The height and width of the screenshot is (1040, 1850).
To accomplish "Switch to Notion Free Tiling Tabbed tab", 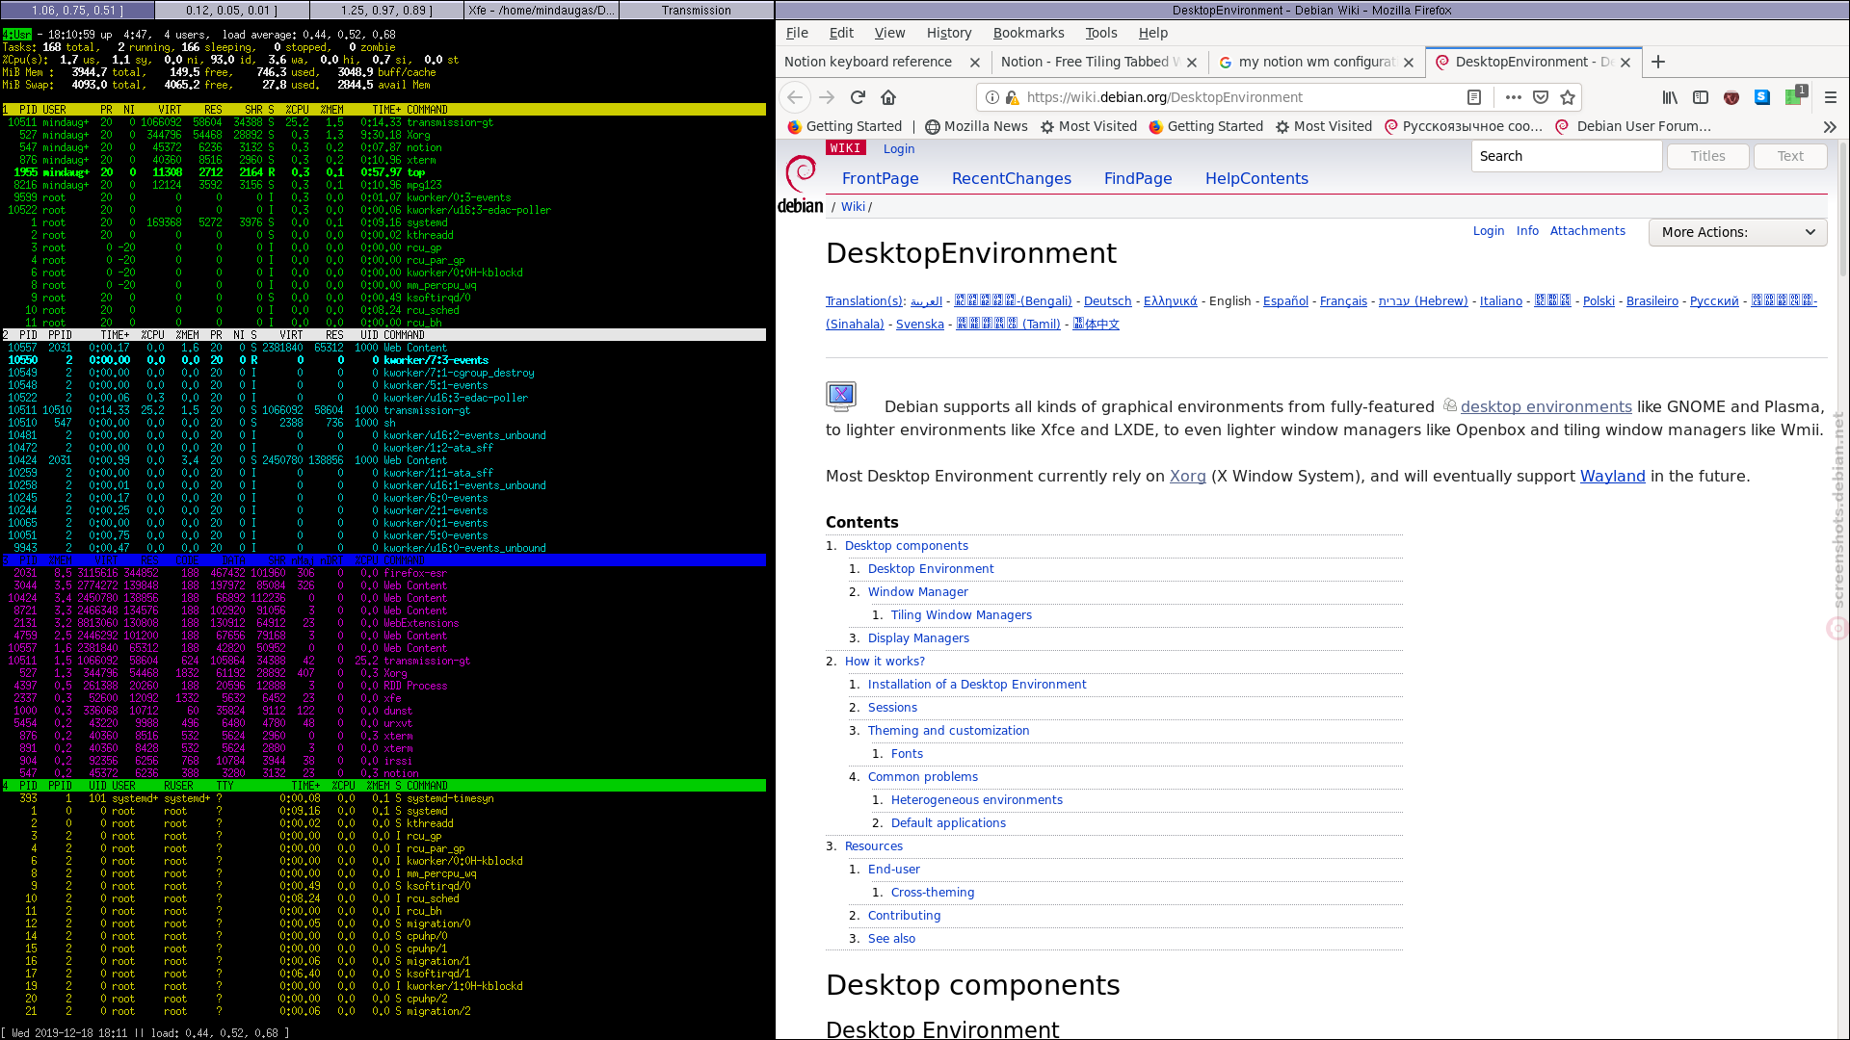I will (1089, 62).
